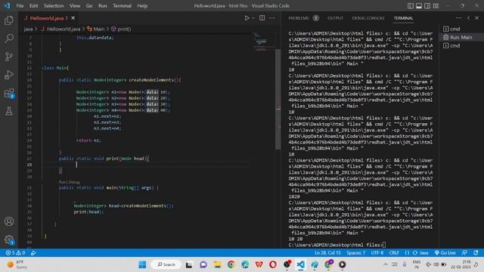The height and width of the screenshot is (272, 484).
Task: Click the debug launch status bar icon
Action: tap(33, 253)
